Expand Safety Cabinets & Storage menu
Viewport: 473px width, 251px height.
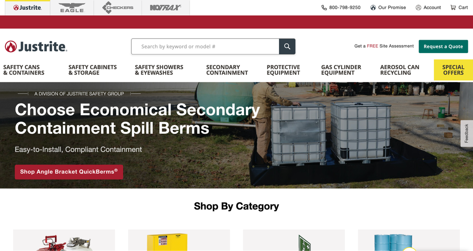pos(92,70)
